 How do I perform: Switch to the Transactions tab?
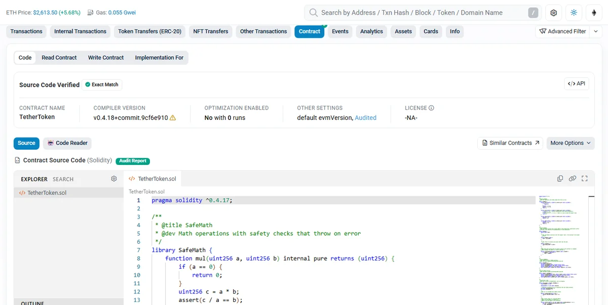[26, 31]
